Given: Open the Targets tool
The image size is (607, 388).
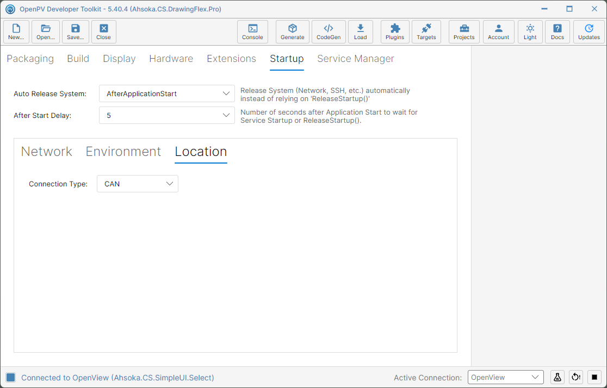Looking at the screenshot, I should (x=426, y=32).
